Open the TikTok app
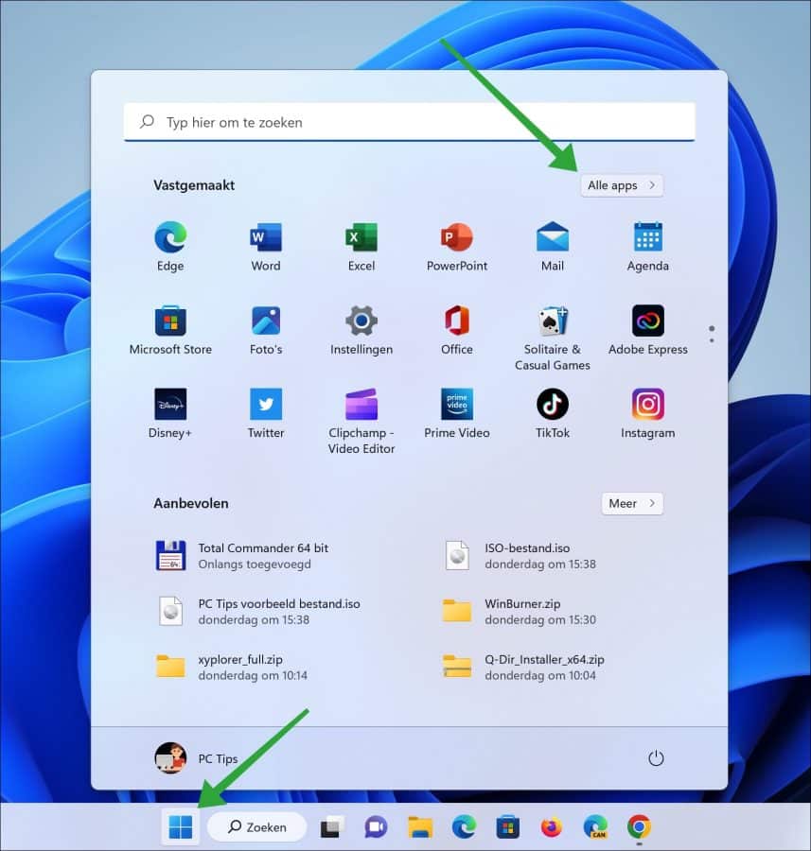Image resolution: width=811 pixels, height=851 pixels. point(553,413)
